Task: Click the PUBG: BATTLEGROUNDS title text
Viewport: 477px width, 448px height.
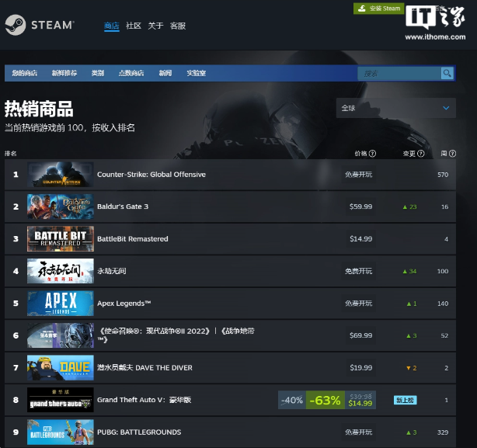Action: (139, 432)
